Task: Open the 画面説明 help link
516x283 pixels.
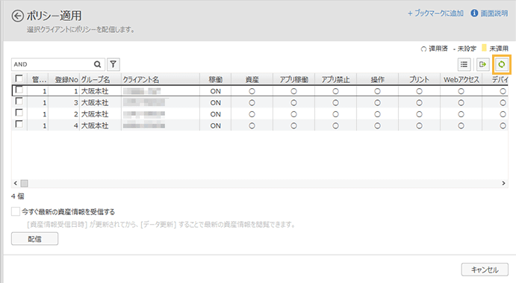Action: [x=494, y=13]
